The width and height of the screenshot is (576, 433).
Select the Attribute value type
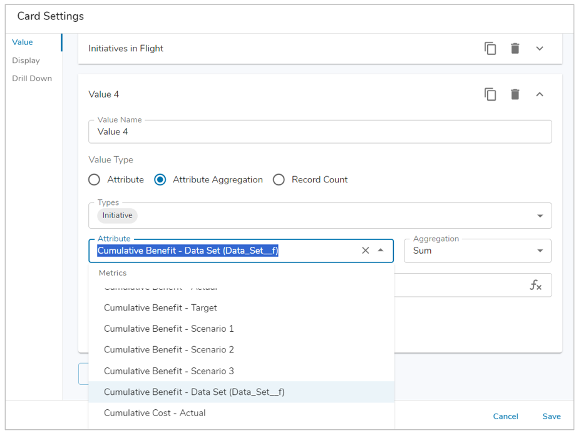94,179
